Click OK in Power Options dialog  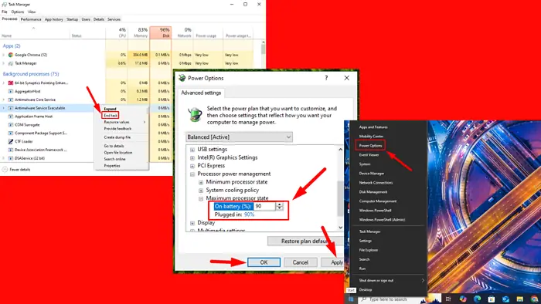pyautogui.click(x=264, y=262)
